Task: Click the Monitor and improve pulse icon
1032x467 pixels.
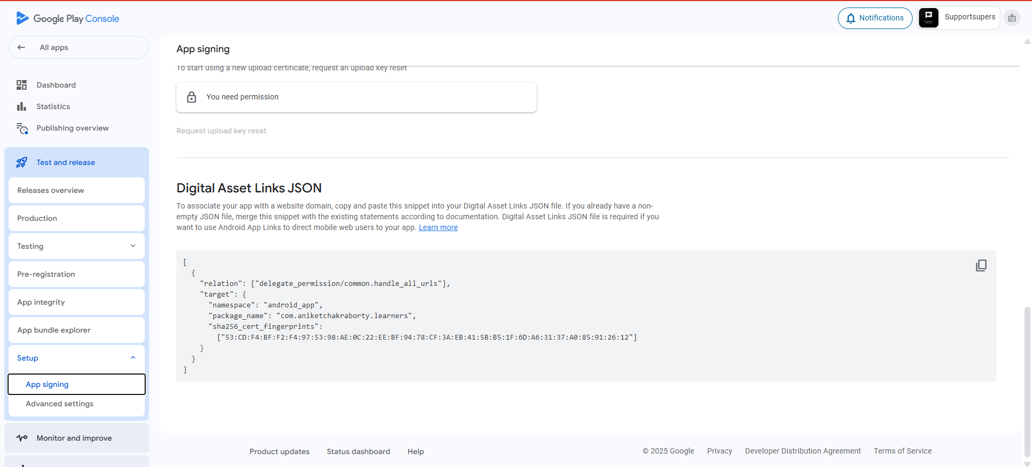Action: pyautogui.click(x=22, y=438)
